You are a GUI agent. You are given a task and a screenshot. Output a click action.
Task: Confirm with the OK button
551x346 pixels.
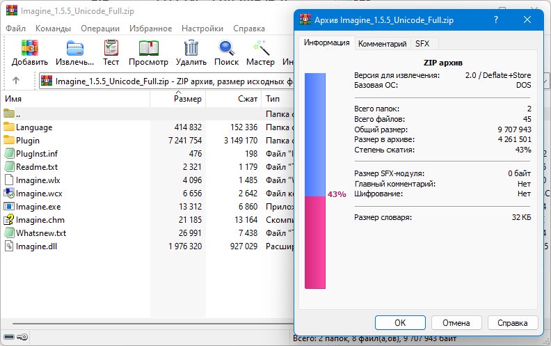[400, 322]
